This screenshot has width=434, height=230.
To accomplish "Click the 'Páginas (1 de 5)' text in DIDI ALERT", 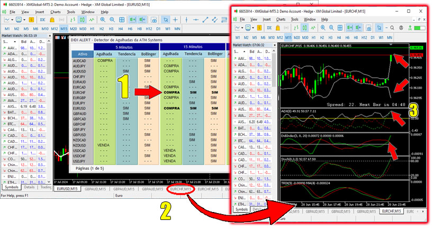I will 89,168.
